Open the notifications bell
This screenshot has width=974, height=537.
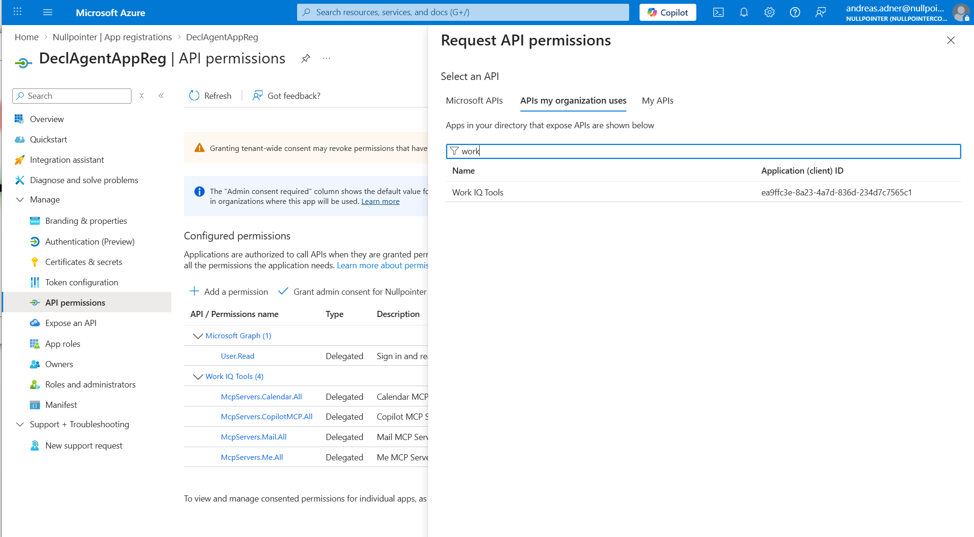744,12
